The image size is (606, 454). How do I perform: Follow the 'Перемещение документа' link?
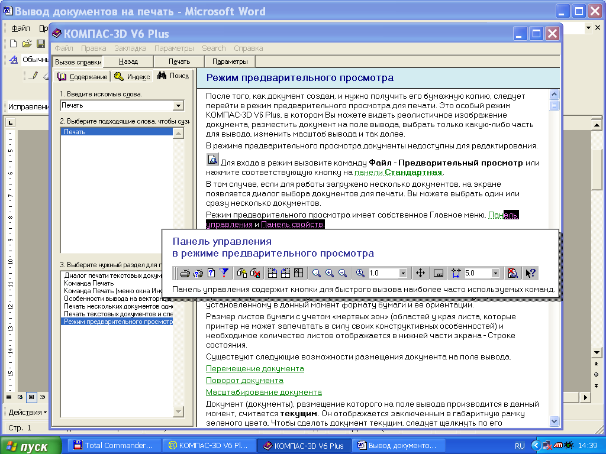coord(254,369)
